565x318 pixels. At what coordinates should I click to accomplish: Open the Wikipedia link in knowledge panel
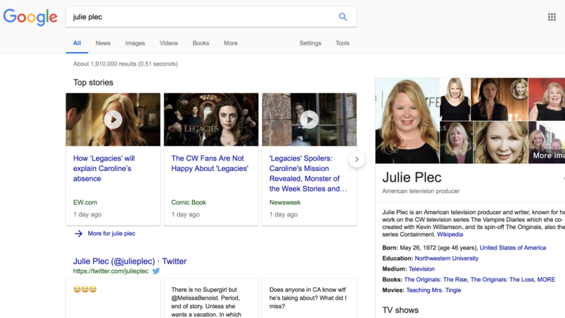coord(450,235)
